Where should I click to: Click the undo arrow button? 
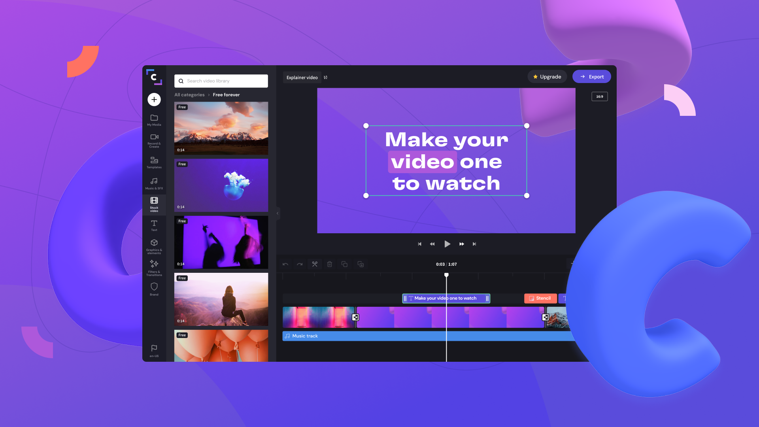point(285,264)
